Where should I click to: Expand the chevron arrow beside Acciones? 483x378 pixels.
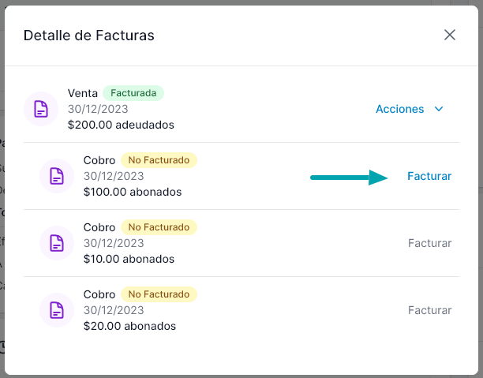[x=440, y=109]
